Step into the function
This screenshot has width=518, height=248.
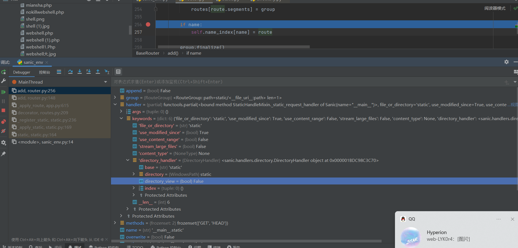80,72
